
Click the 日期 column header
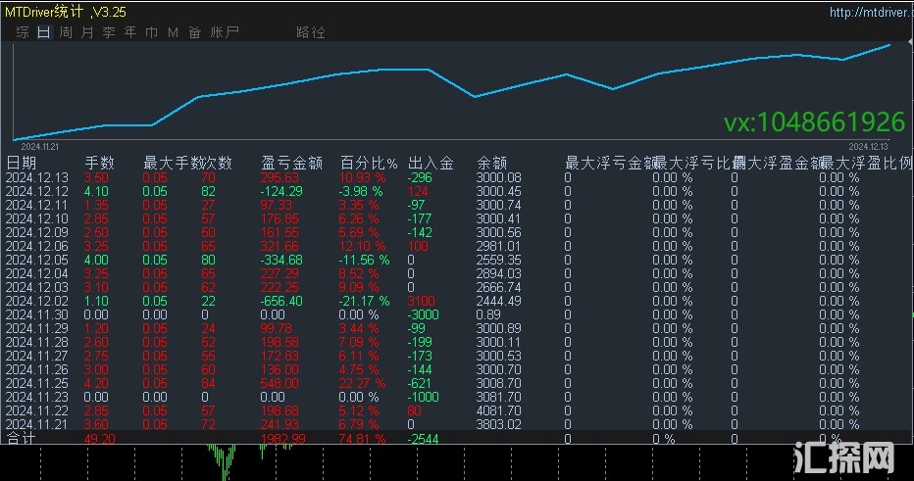[22, 163]
